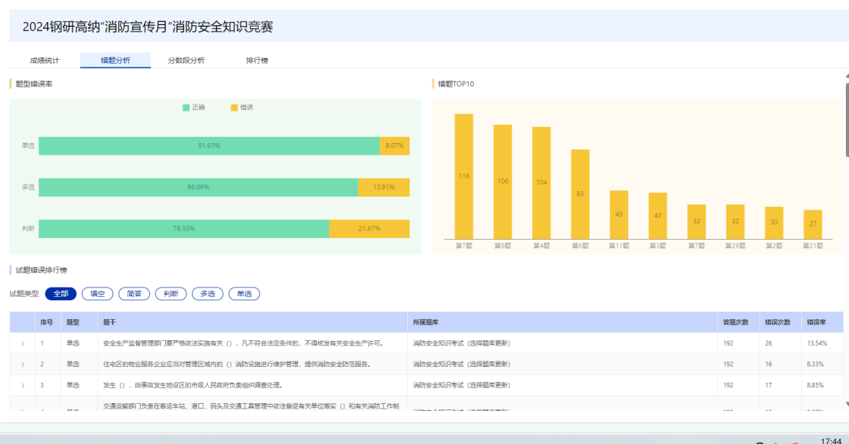The height and width of the screenshot is (444, 849).
Task: Open the 排行榜 tab
Action: pos(257,61)
